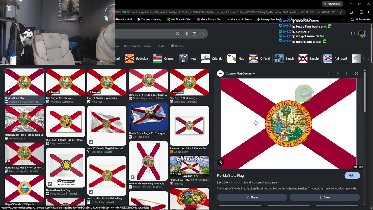Image resolution: width=373 pixels, height=210 pixels.
Task: Open the U.S. Flag Store waving flag thumbnail
Action: click(x=148, y=117)
